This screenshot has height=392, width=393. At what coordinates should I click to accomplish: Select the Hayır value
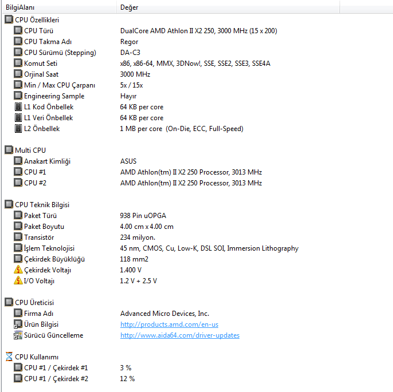[128, 96]
